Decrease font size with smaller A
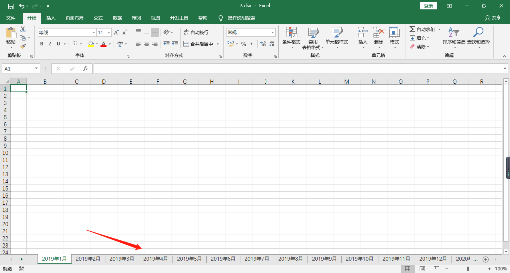 pyautogui.click(x=124, y=33)
